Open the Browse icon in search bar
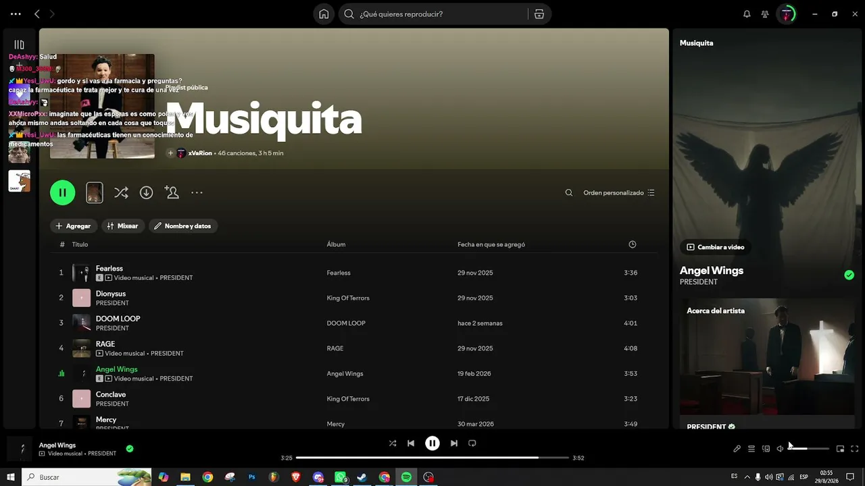This screenshot has height=486, width=865. click(539, 14)
